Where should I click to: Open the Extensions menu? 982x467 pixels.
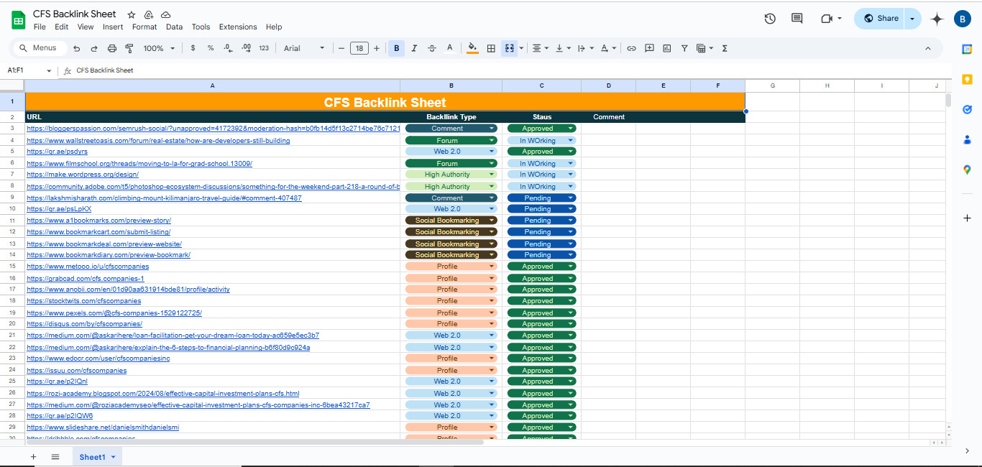(x=238, y=27)
